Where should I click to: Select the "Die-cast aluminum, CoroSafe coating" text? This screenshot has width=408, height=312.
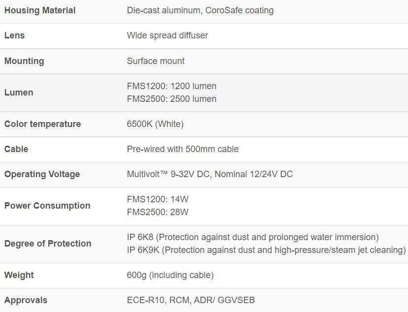pos(200,10)
